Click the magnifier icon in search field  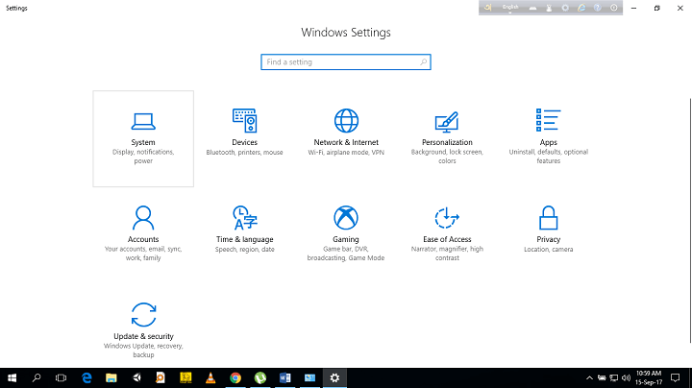[x=423, y=62]
